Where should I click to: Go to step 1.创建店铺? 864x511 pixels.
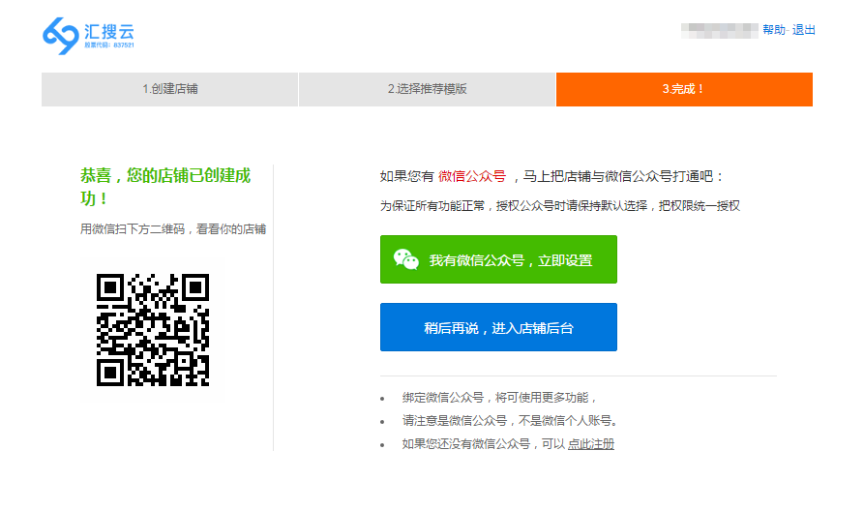coord(170,89)
